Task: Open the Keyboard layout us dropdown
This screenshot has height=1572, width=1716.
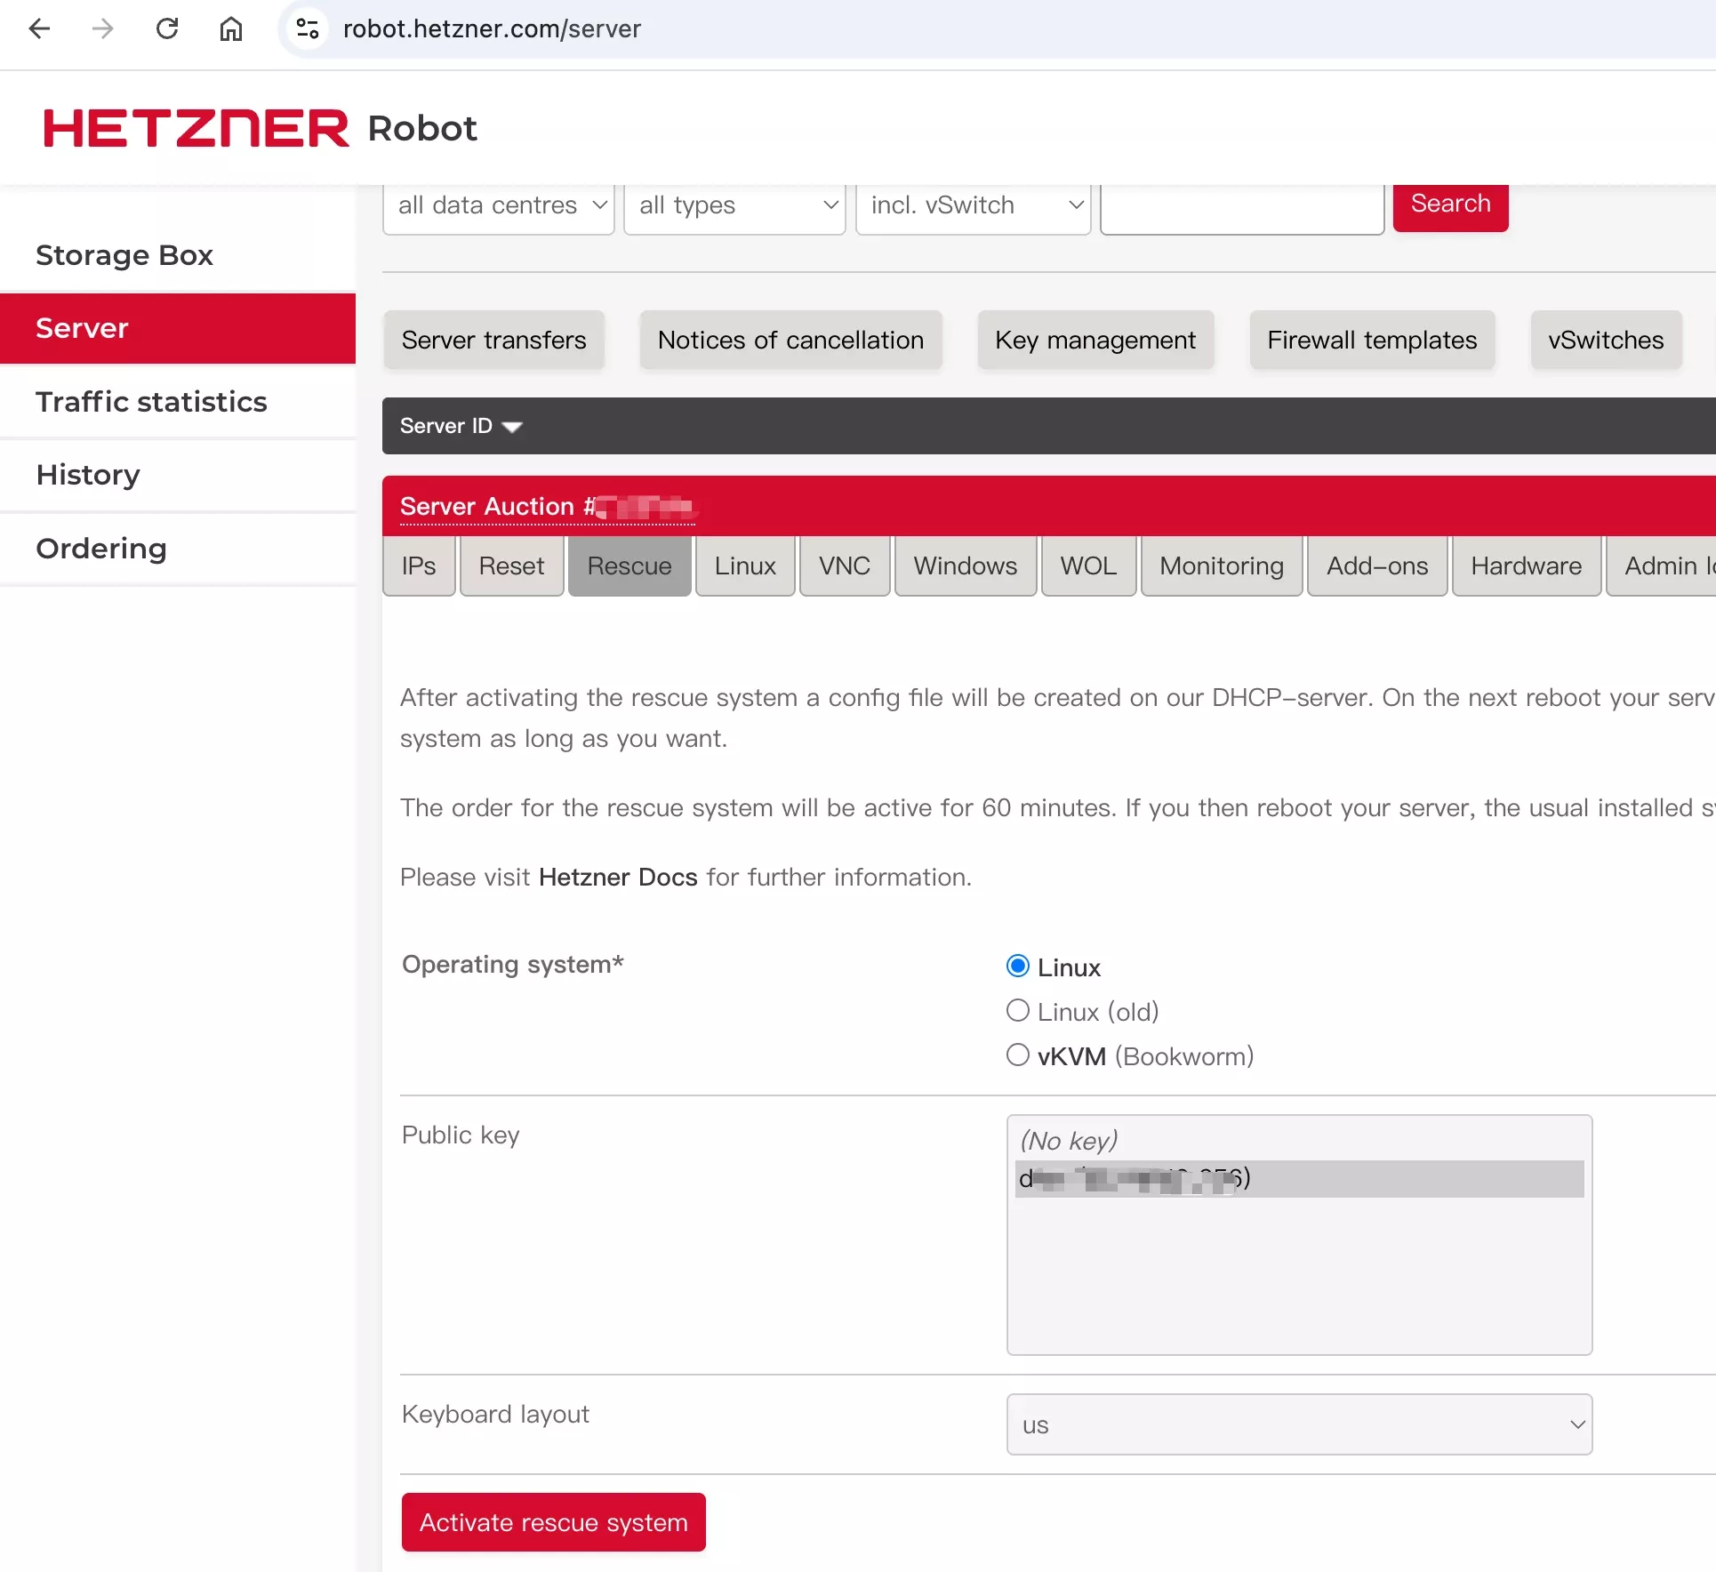Action: tap(1299, 1424)
